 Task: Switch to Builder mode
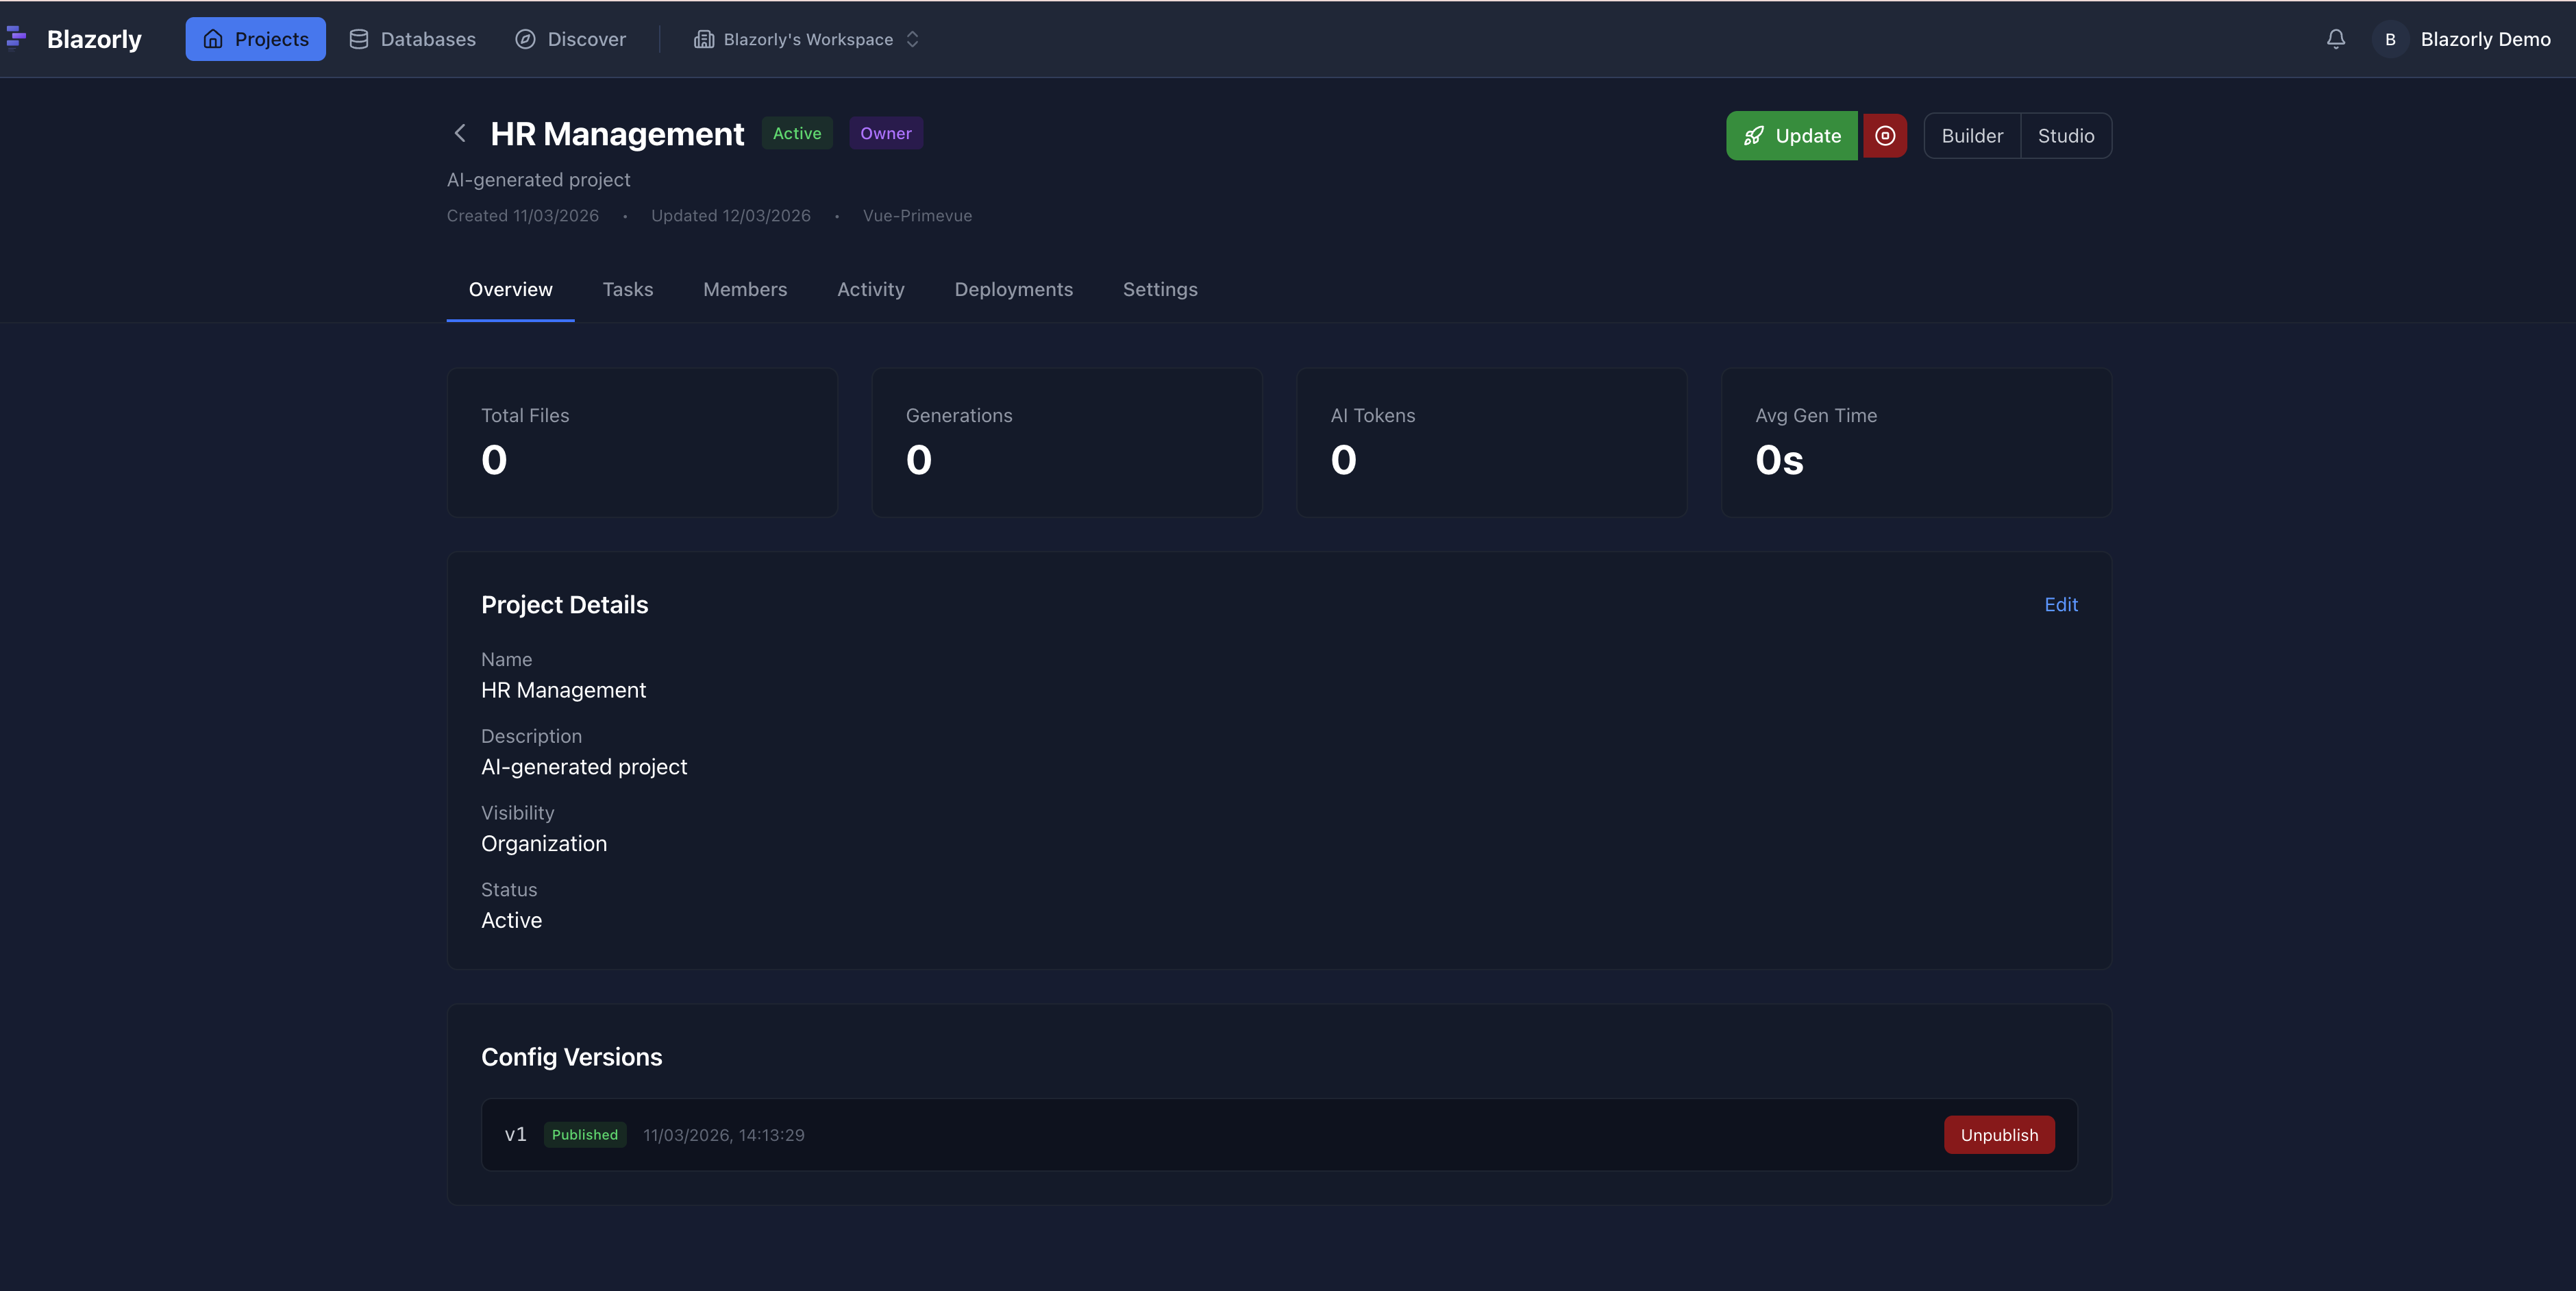1972,136
